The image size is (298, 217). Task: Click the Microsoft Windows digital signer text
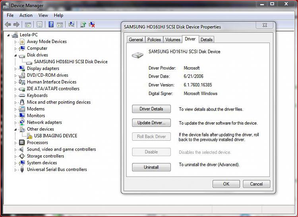200,93
